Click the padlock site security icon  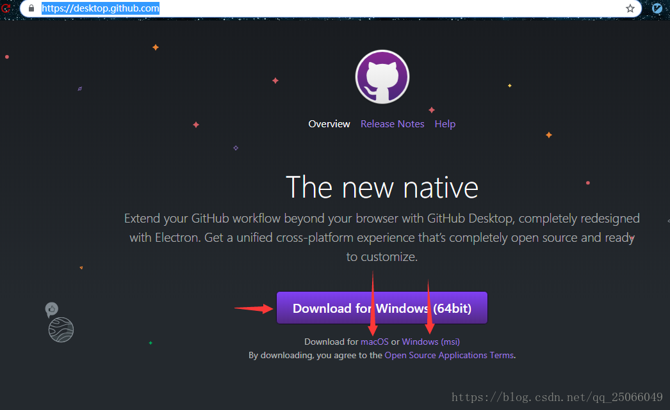pyautogui.click(x=31, y=8)
